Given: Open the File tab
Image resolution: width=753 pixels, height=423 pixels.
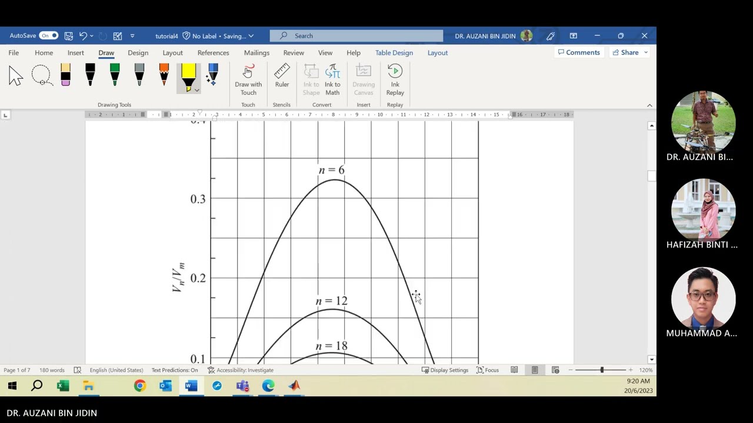Looking at the screenshot, I should 14,53.
